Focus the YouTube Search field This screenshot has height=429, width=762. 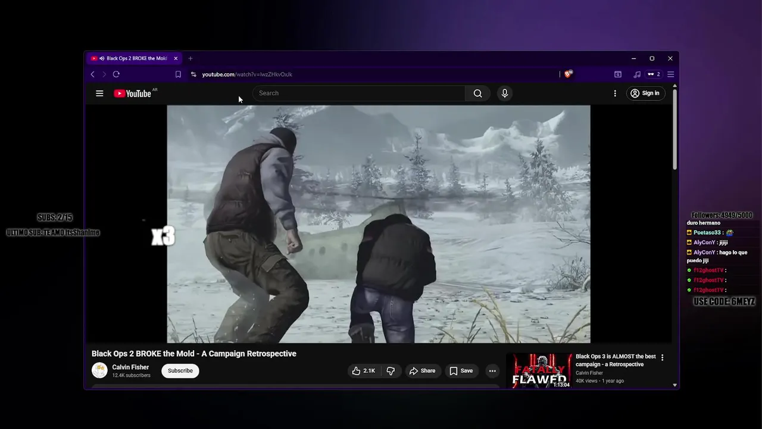(x=359, y=93)
